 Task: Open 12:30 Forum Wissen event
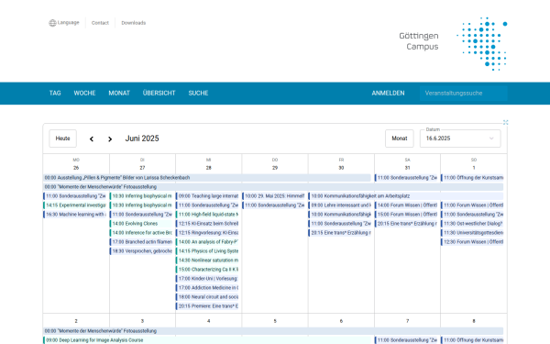pyautogui.click(x=472, y=241)
